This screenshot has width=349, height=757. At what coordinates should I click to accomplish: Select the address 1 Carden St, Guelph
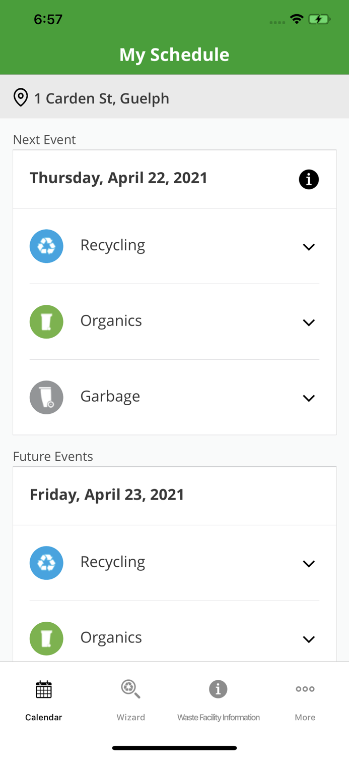(102, 98)
